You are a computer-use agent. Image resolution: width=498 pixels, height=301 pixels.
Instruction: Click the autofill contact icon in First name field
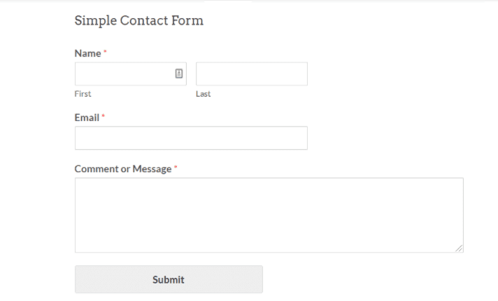[179, 73]
